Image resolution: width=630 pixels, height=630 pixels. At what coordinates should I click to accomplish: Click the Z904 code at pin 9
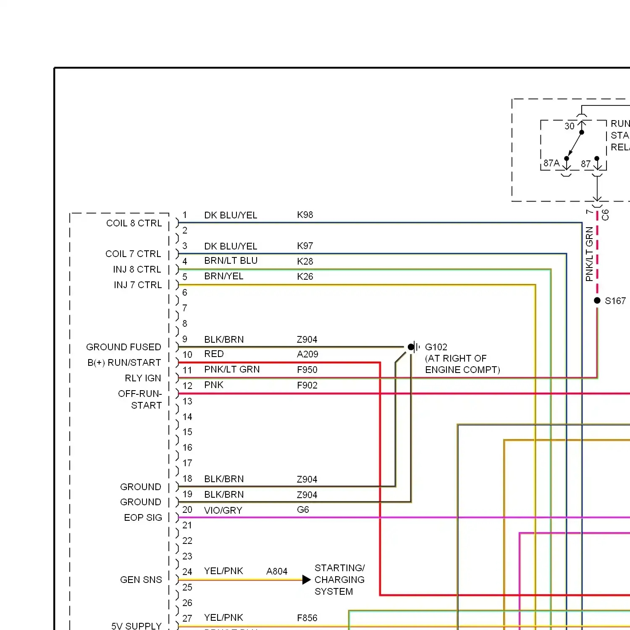point(307,339)
